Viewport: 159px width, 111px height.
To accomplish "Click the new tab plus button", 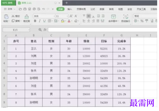I will pyautogui.click(x=66, y=3).
